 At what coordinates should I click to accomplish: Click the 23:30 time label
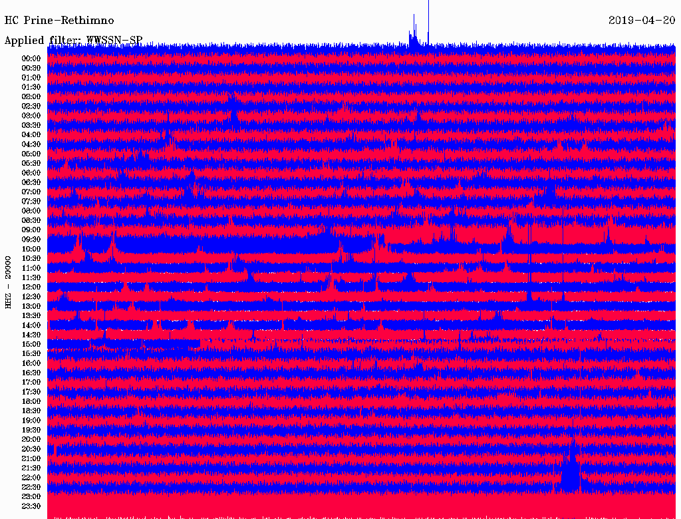click(31, 506)
